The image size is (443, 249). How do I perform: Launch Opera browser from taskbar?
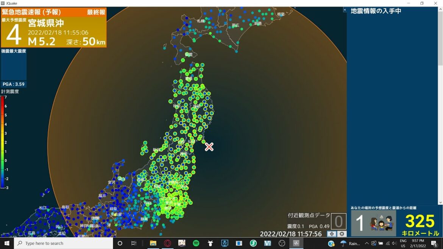tap(167, 243)
